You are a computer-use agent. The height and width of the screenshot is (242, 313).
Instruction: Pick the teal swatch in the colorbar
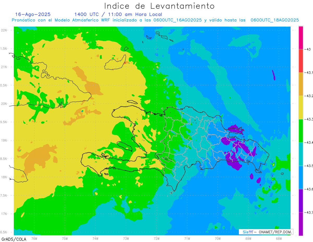point(301,154)
